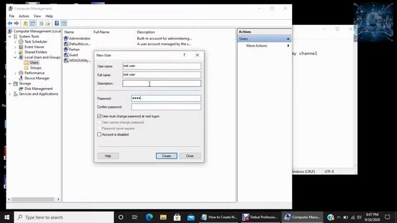This screenshot has height=223, width=397.
Task: Expand the Event Viewer node
Action: 15,47
